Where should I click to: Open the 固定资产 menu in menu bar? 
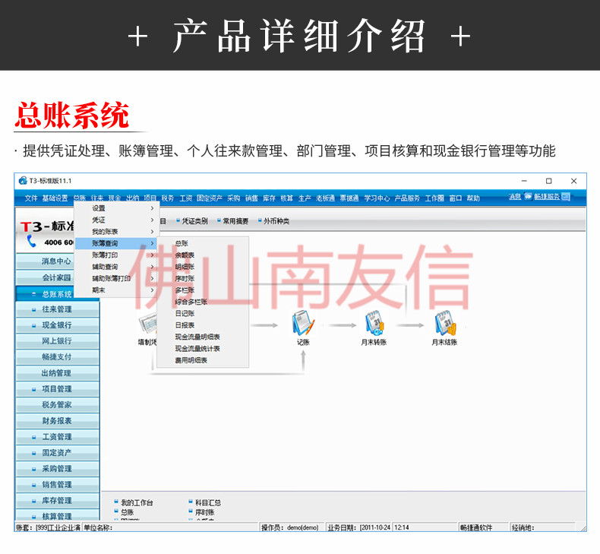(210, 198)
